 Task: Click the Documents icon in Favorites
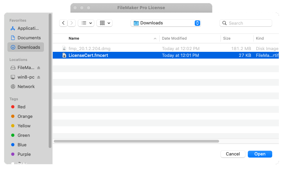click(13, 38)
